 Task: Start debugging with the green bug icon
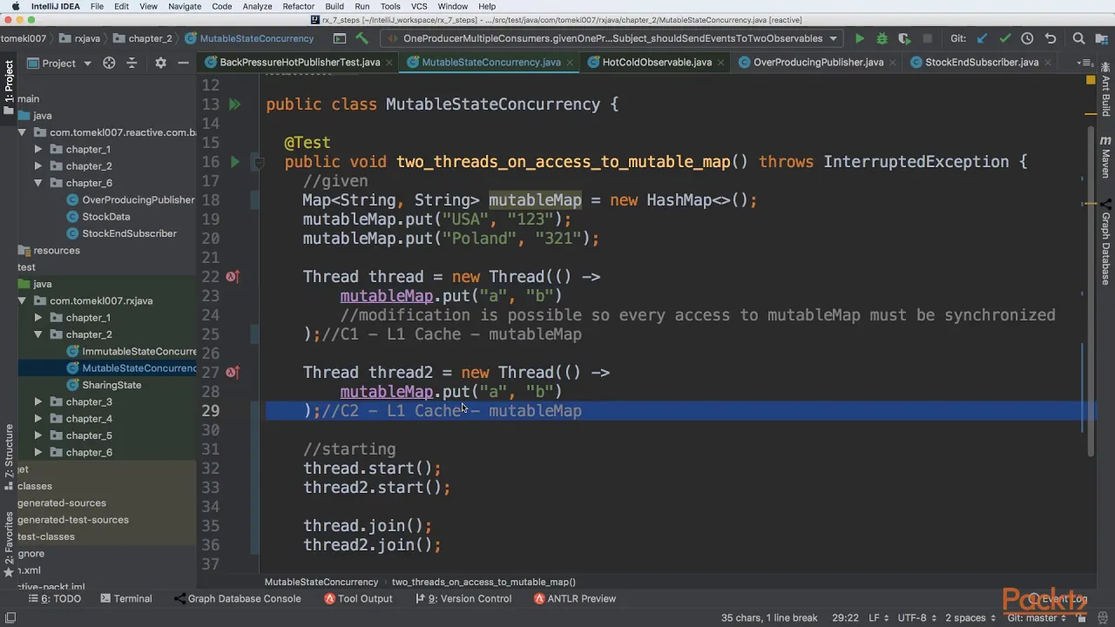click(x=882, y=38)
